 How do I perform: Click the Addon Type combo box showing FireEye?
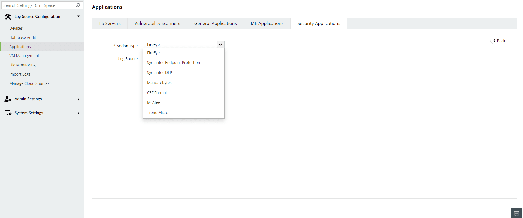184,45
